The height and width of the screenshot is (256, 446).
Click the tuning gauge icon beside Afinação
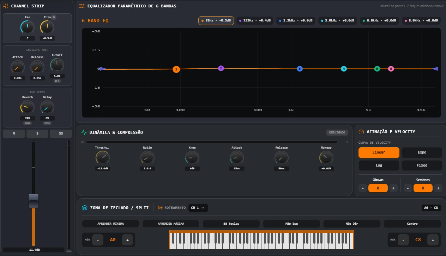[x=361, y=132]
